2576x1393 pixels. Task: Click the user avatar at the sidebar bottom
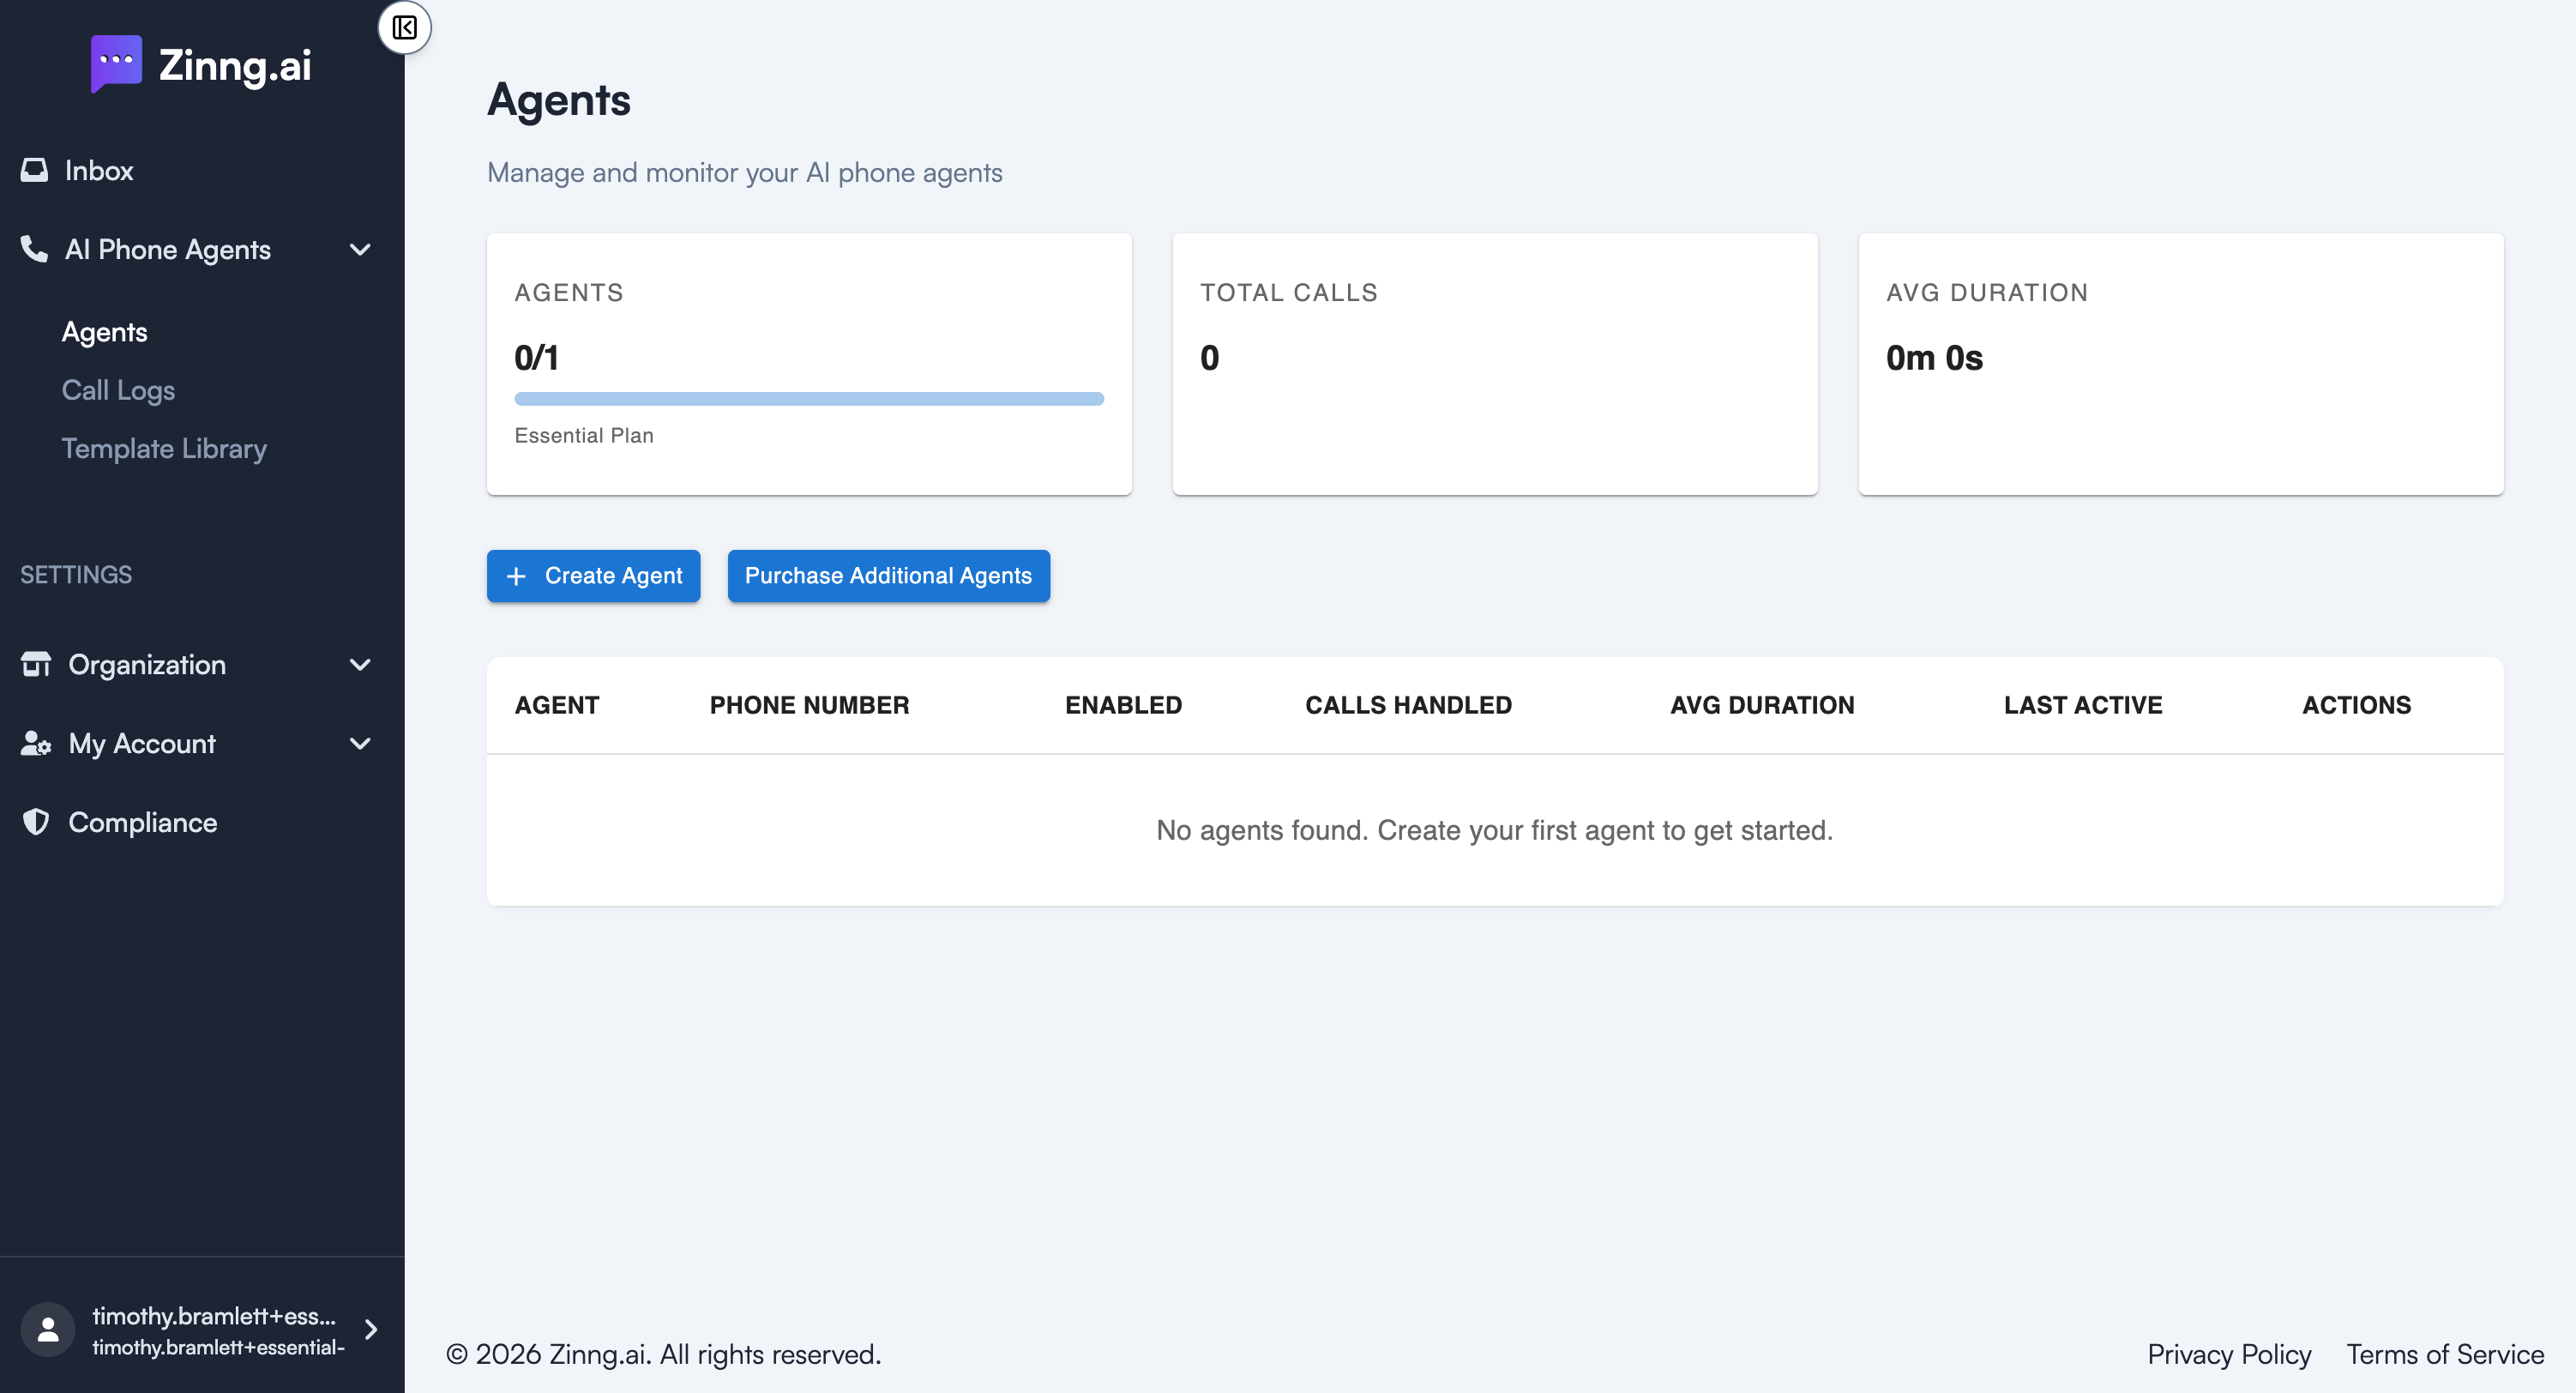(x=49, y=1329)
